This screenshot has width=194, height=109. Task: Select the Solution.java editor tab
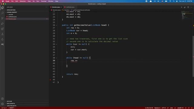coord(56,7)
